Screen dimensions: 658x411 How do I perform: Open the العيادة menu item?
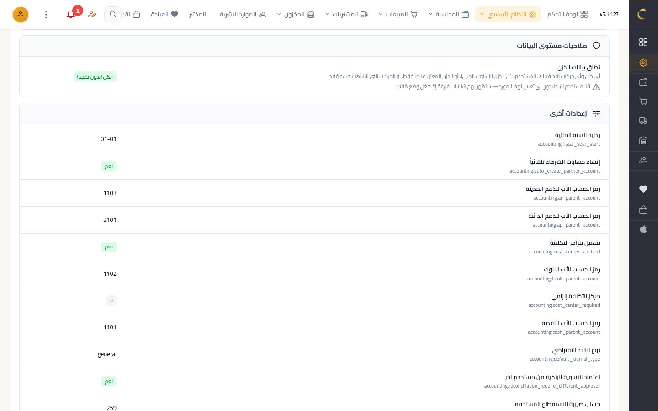[164, 14]
